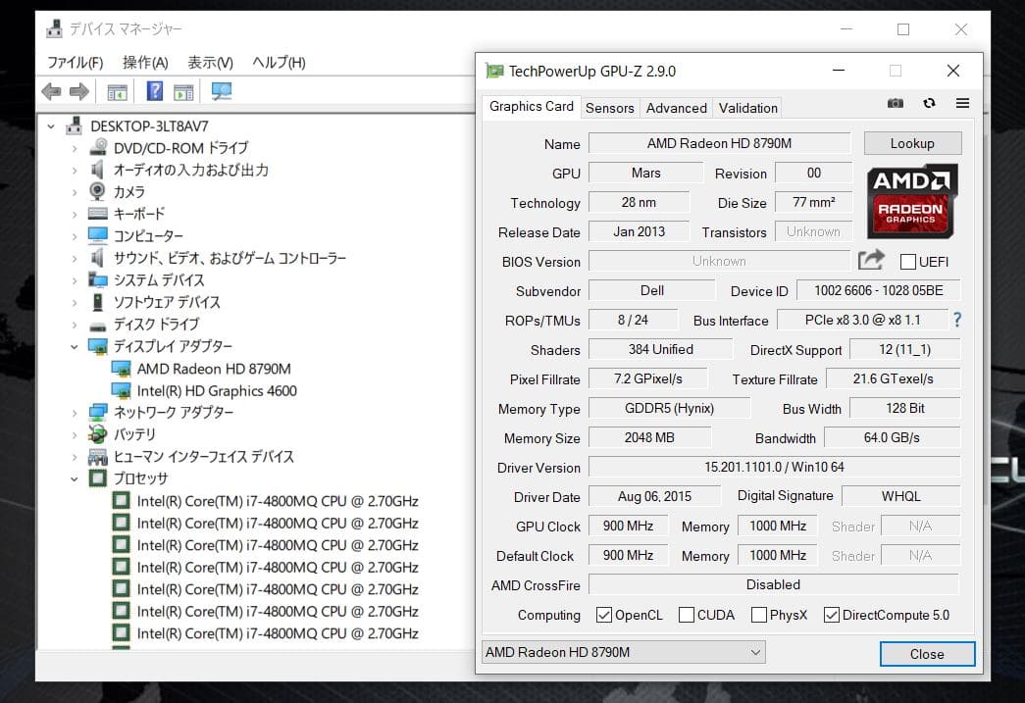
Task: Select サウンド、ビデオ、およびゲーム コントローラー item
Action: click(230, 258)
